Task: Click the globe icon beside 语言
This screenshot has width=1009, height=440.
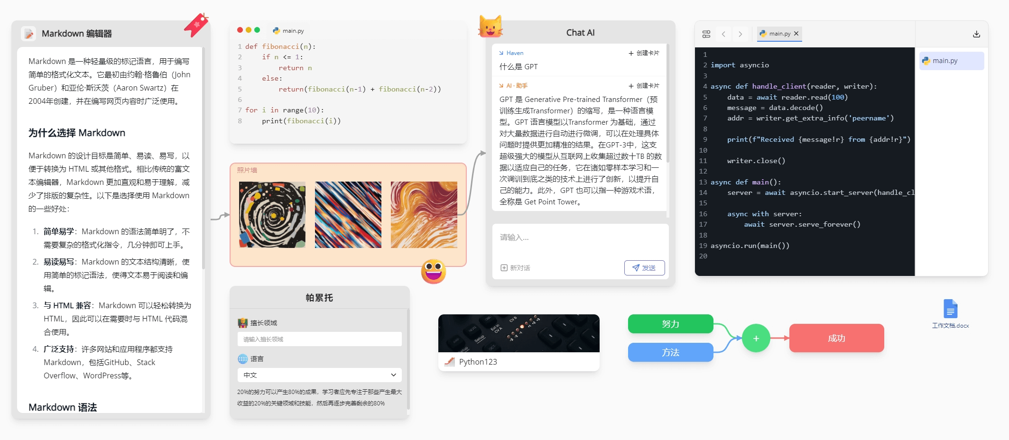Action: (x=242, y=359)
